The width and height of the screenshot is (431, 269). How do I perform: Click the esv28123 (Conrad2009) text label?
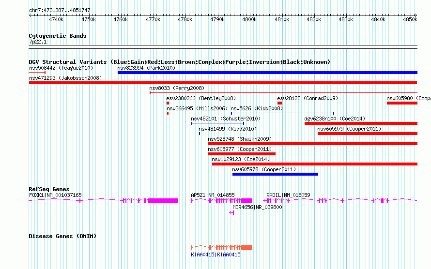pyautogui.click(x=308, y=98)
